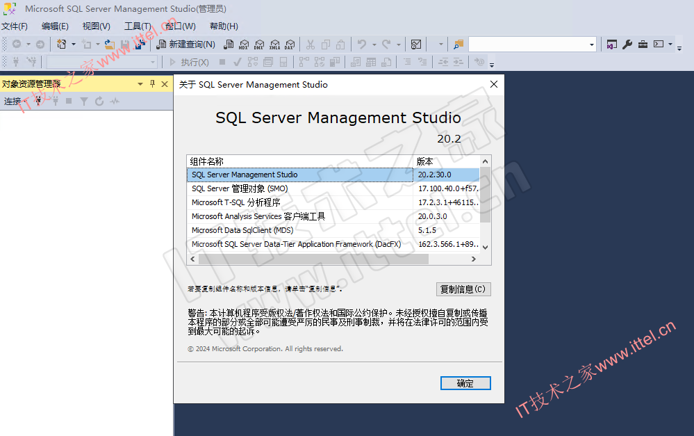This screenshot has height=436, width=694.
Task: Select the Microsoft T-SQL 分析程序 row
Action: click(333, 202)
